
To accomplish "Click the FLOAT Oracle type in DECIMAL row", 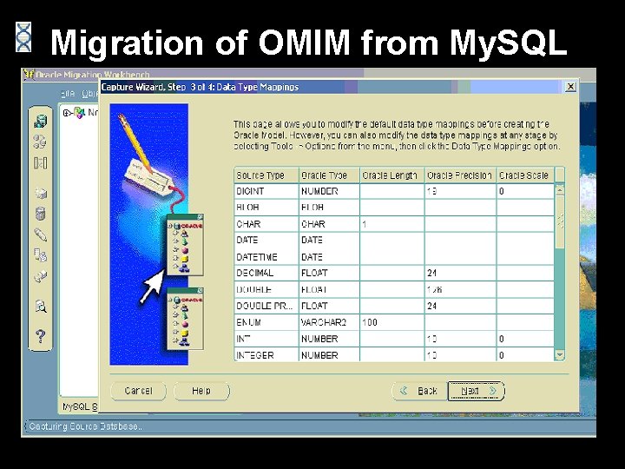I will pos(329,274).
